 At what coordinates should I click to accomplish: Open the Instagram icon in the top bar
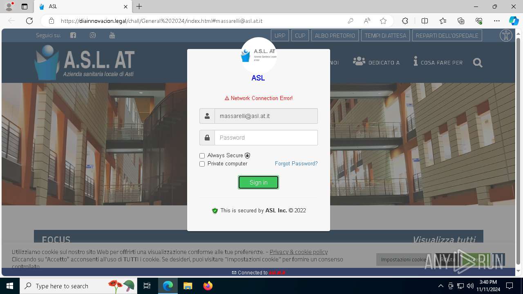pyautogui.click(x=93, y=36)
